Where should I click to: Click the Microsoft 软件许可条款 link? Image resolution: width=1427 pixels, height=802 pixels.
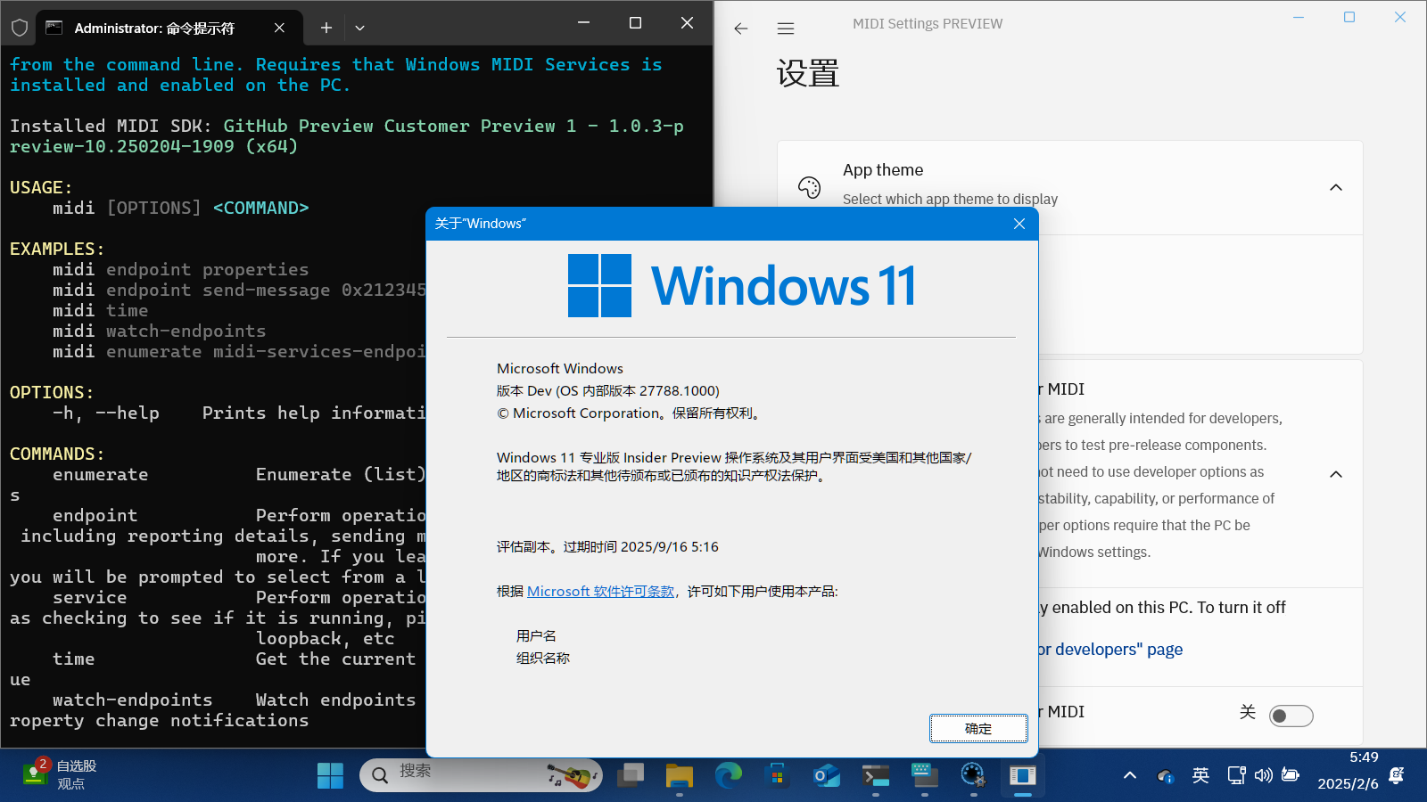[x=601, y=591]
